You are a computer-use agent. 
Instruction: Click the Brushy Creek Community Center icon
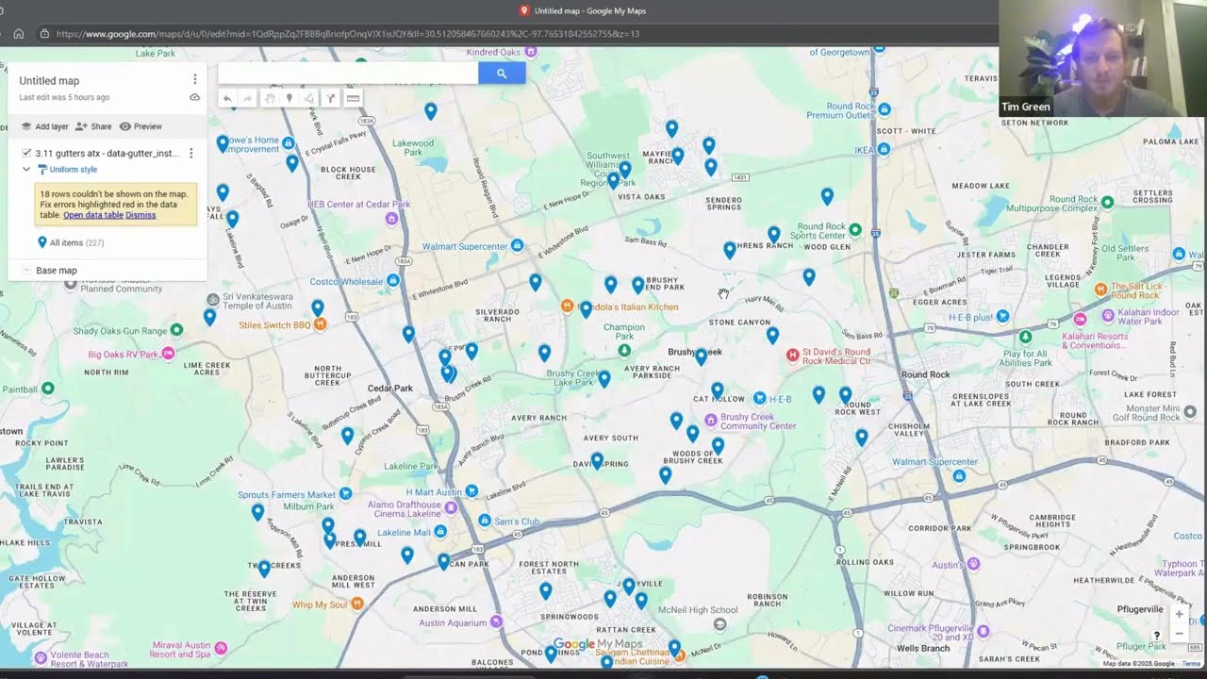pos(710,420)
